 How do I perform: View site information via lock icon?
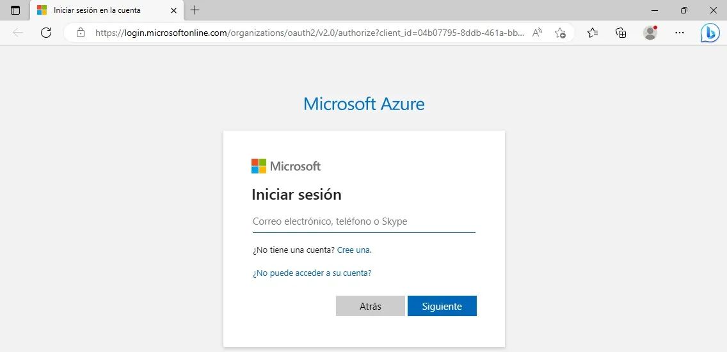click(x=81, y=33)
